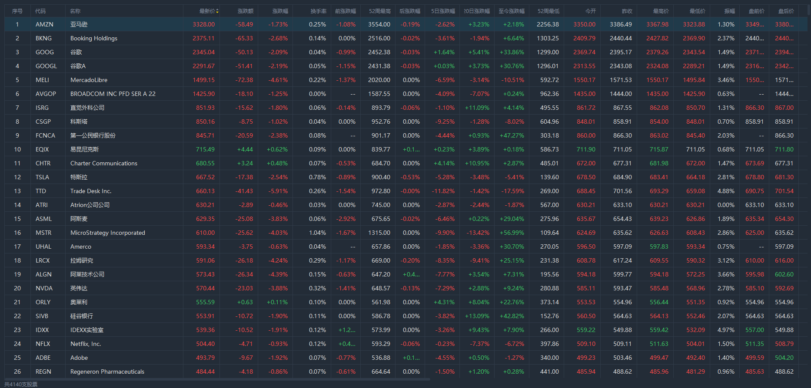Viewport: 811px width, 388px height.
Task: Click the 20日涨跌幅 column header
Action: (477, 11)
